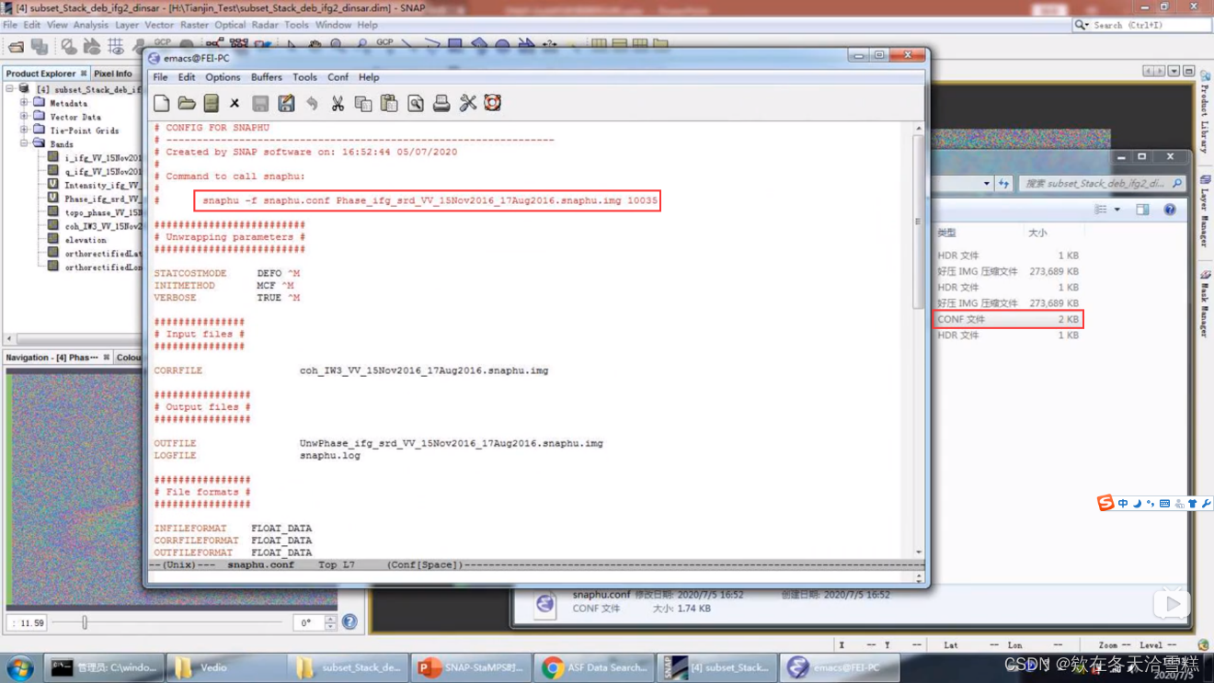
Task: Open the address bar dropdown in Explorer window
Action: [987, 184]
